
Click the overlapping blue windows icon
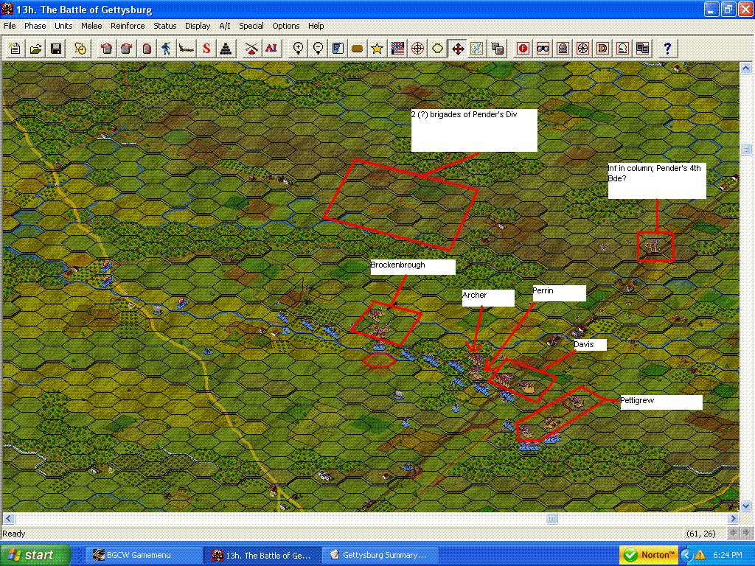pyautogui.click(x=643, y=48)
